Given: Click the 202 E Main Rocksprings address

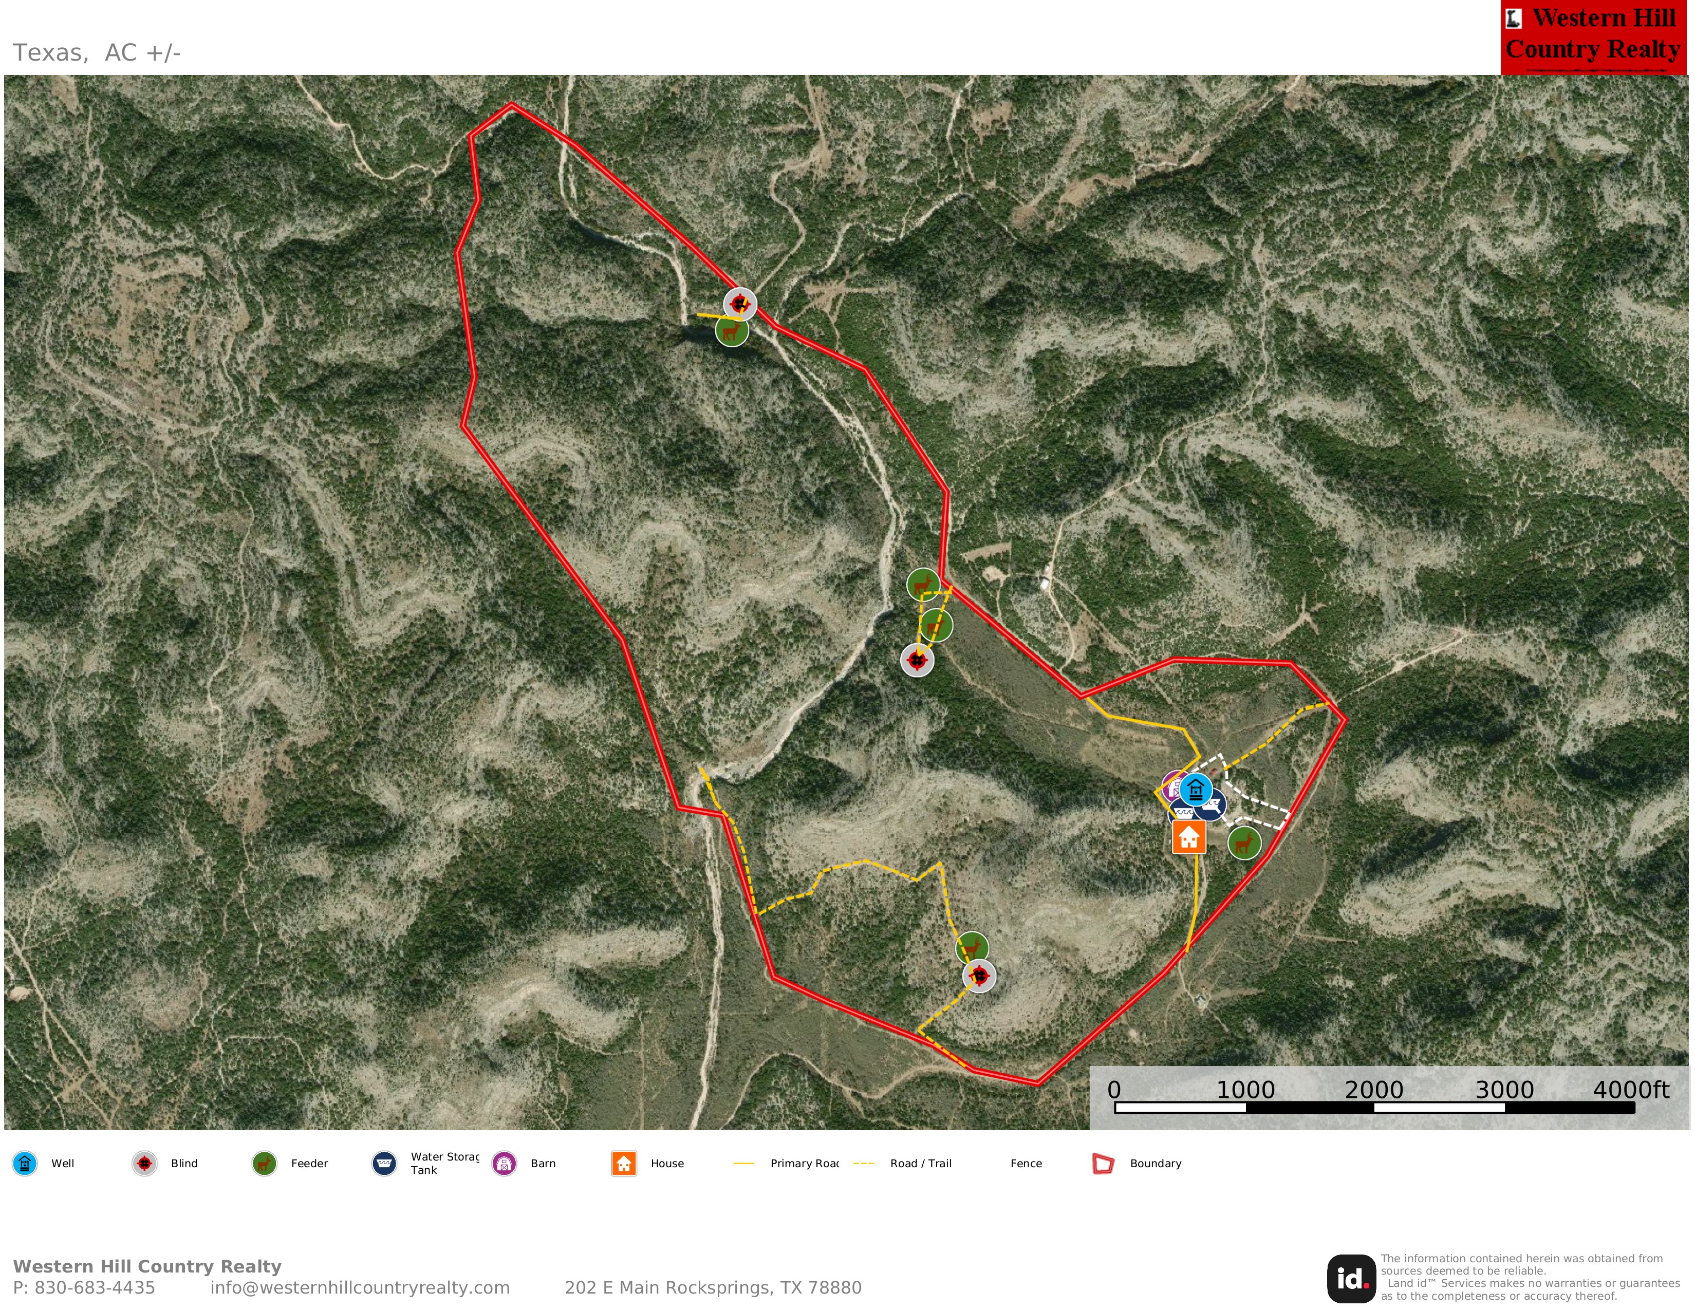Looking at the screenshot, I should point(713,1287).
